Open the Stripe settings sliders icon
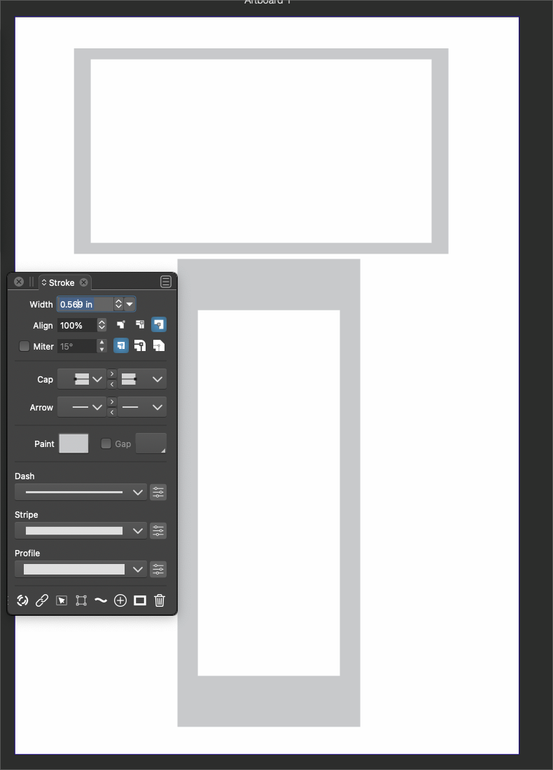 (x=158, y=531)
